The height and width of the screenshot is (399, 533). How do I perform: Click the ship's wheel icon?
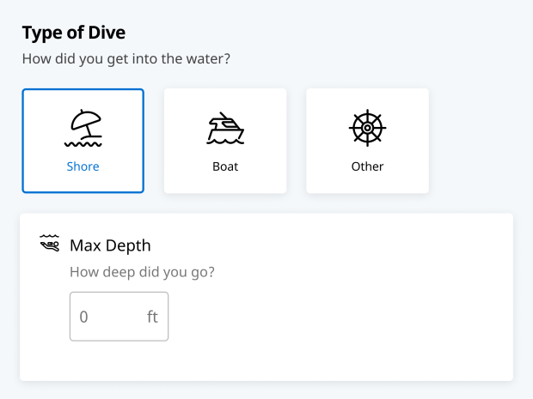[x=367, y=127]
